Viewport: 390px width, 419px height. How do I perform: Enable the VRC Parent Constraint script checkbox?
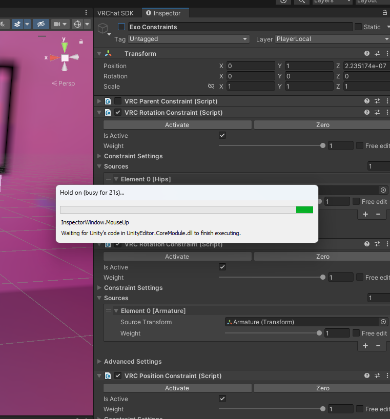[x=118, y=101]
